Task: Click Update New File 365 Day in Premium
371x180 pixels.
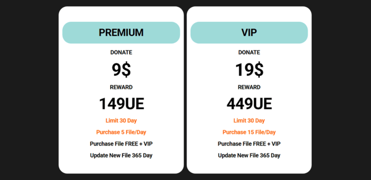Action: [121, 156]
